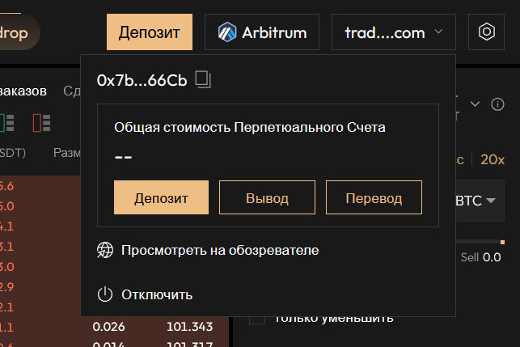Viewport: 520px width, 347px height.
Task: Open the 'заказов' order book tab
Action: click(24, 91)
